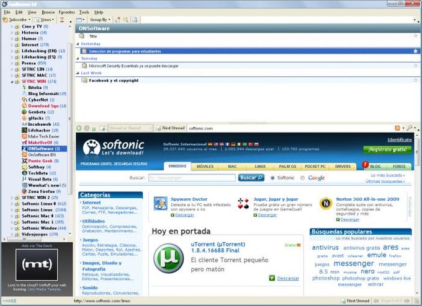Image resolution: width=422 pixels, height=306 pixels.
Task: Open the Group By dropdown
Action: coord(100,20)
